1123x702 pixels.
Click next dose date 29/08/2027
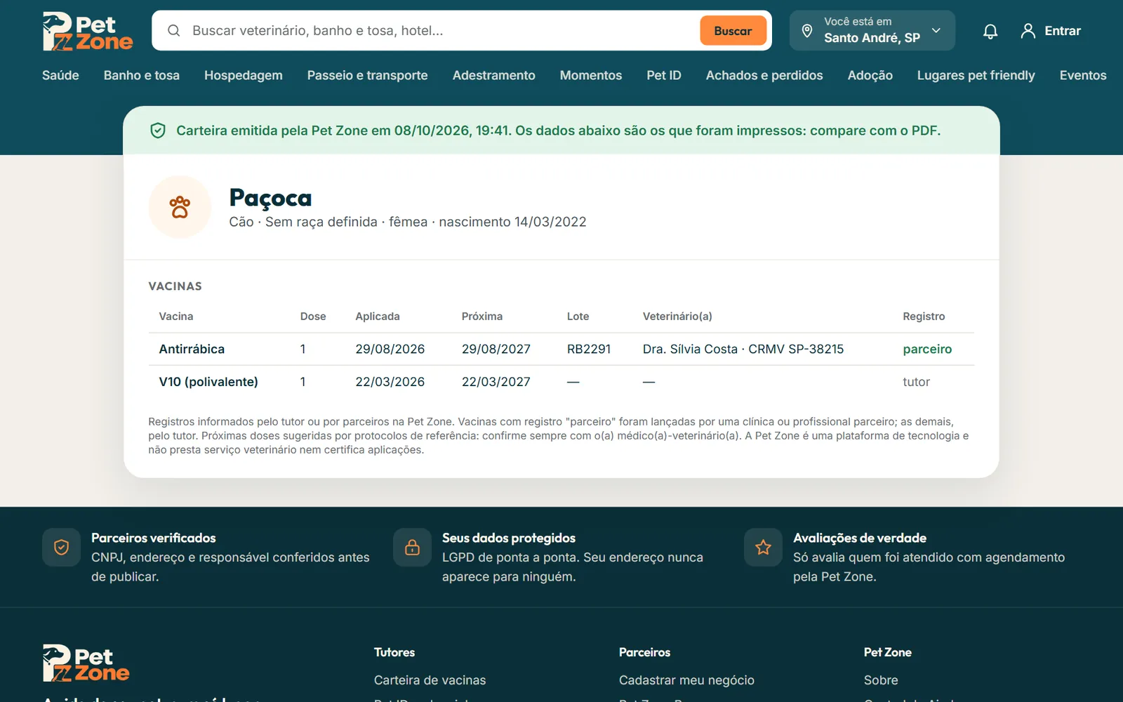496,349
